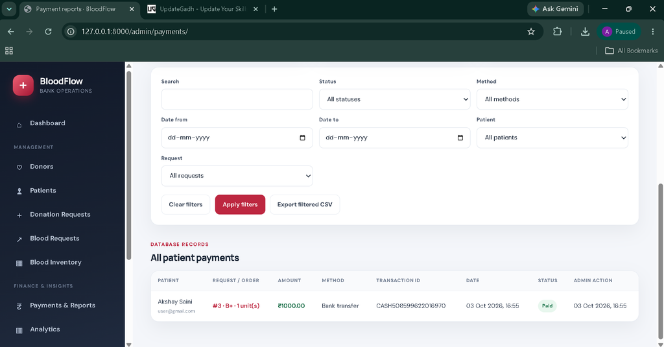The width and height of the screenshot is (664, 347).
Task: Click the Blood Inventory grid icon
Action: [x=19, y=263]
